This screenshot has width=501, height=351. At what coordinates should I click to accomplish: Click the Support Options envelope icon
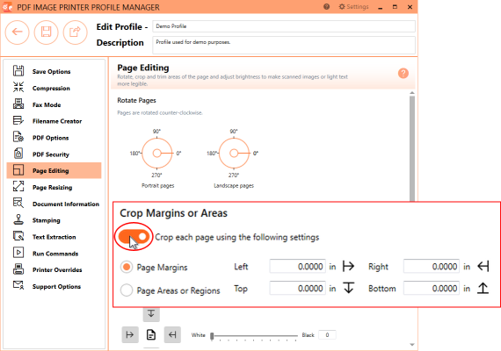18,285
